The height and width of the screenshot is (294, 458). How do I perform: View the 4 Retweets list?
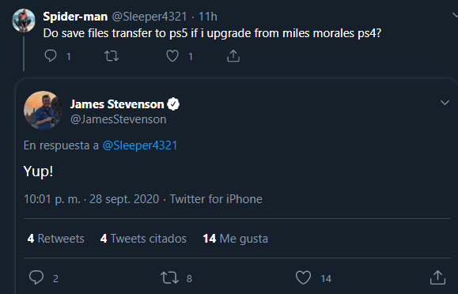(56, 239)
